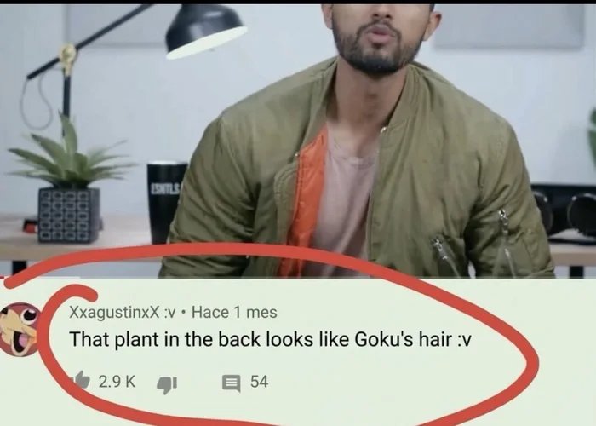This screenshot has width=596, height=426.
Task: Tap the black tumbler cup on the desk
Action: [165, 204]
